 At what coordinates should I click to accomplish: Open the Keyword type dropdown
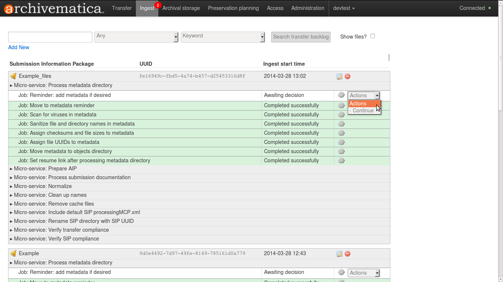[x=223, y=37]
